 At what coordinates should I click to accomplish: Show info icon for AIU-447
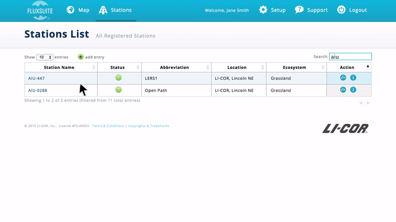[x=353, y=77]
